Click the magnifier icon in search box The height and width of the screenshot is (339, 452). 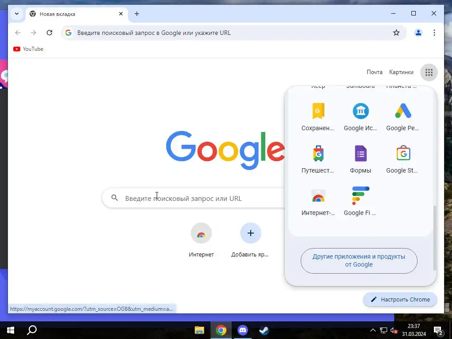pyautogui.click(x=114, y=198)
